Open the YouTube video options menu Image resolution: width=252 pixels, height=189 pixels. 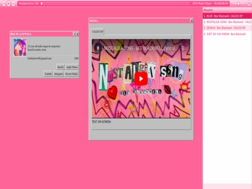tap(183, 48)
